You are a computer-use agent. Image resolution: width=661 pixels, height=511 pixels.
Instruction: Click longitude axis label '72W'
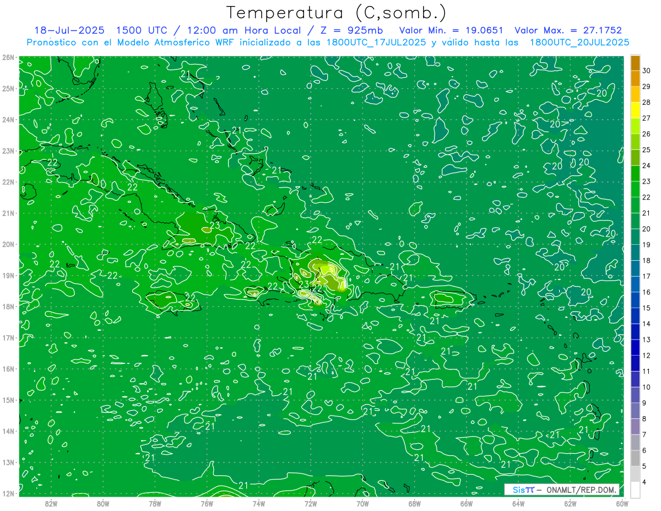point(311,503)
